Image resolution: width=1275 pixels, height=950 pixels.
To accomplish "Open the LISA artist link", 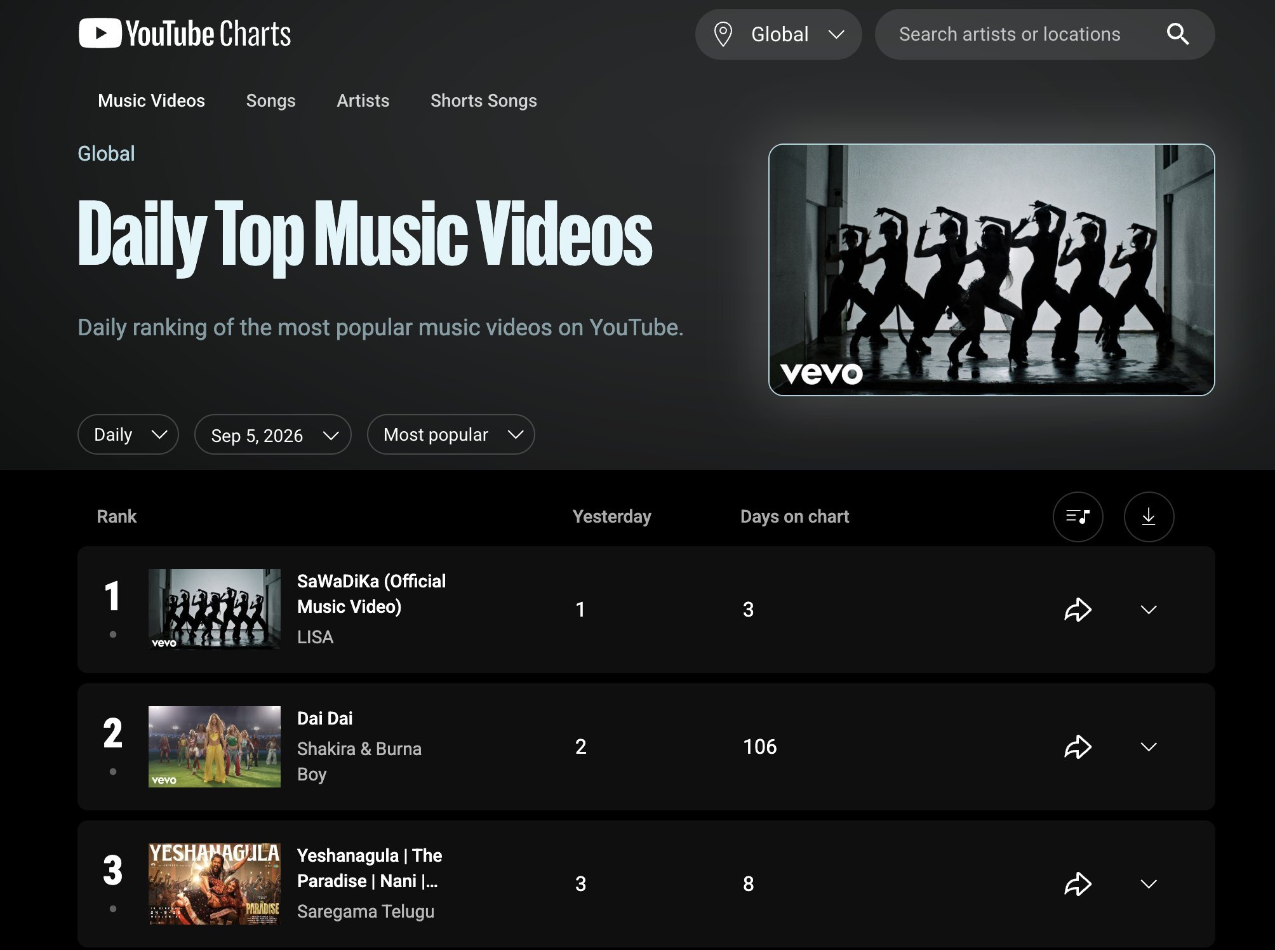I will pyautogui.click(x=315, y=637).
